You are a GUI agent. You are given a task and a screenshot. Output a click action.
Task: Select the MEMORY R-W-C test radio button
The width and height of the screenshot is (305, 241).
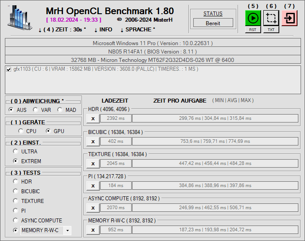[x=16, y=230]
